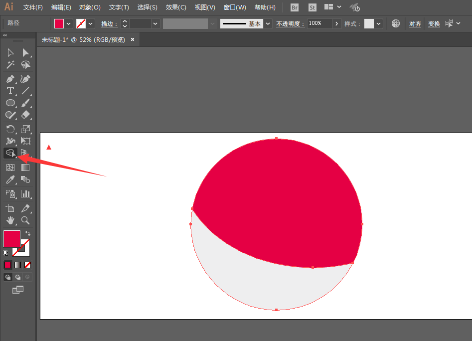472x341 pixels.
Task: Open the 对象(O) menu
Action: [90, 7]
